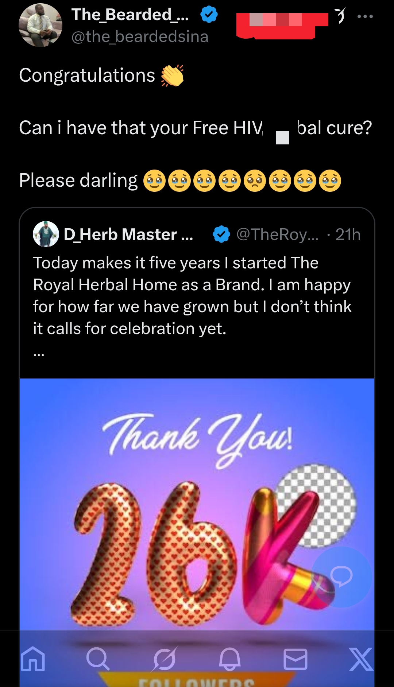The image size is (394, 687).
Task: Open the three-dot more options menu
Action: tap(365, 16)
